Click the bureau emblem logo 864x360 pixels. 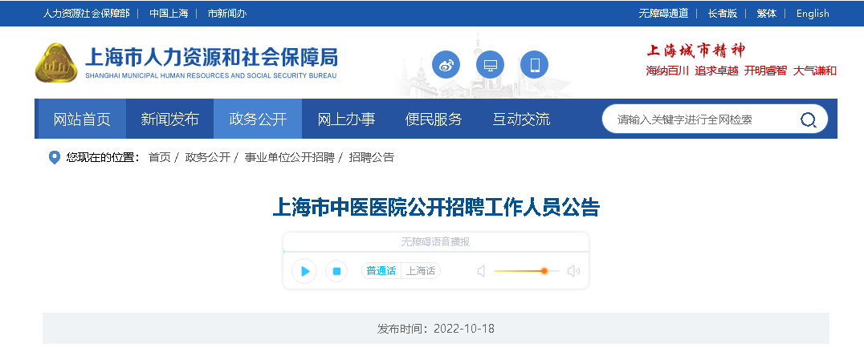[56, 63]
